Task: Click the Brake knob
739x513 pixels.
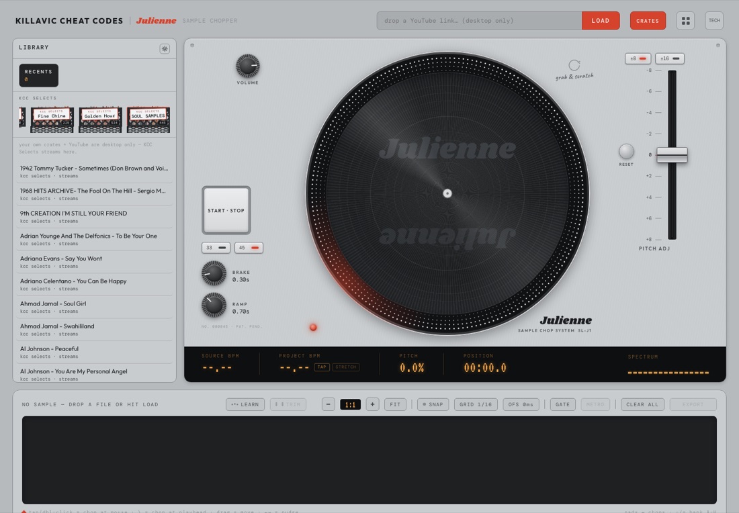Action: tap(214, 273)
